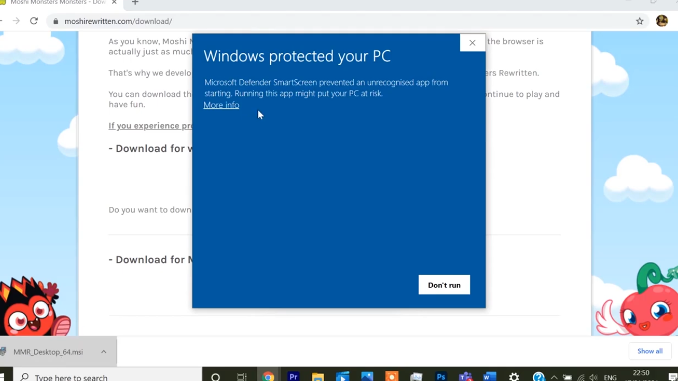Switch ENG input language indicator
This screenshot has width=678, height=381.
[610, 377]
